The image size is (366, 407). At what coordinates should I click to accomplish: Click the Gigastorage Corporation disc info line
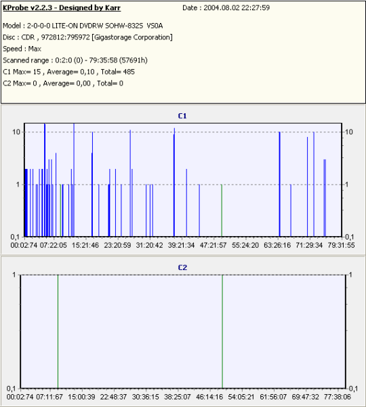(x=87, y=37)
